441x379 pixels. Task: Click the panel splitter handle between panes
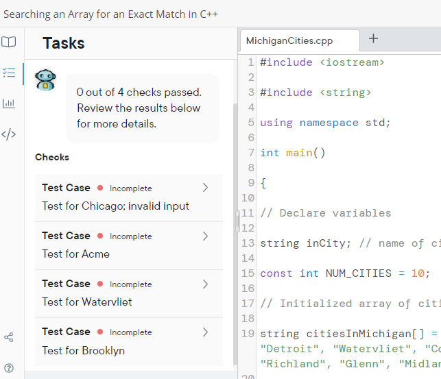point(238,221)
